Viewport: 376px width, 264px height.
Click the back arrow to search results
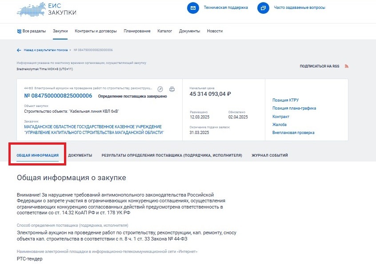pyautogui.click(x=19, y=50)
